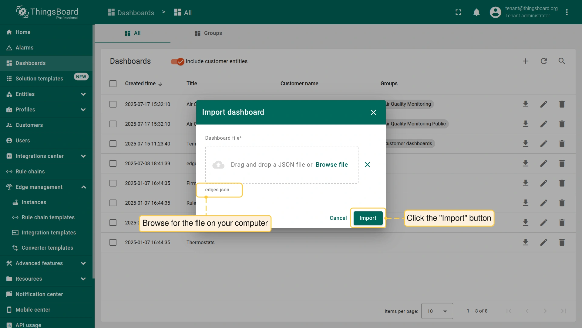Collapse the Edge management section

[x=83, y=187]
